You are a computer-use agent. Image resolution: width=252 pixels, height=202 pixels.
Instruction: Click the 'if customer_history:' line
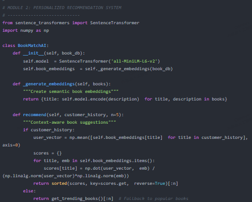(x=49, y=130)
